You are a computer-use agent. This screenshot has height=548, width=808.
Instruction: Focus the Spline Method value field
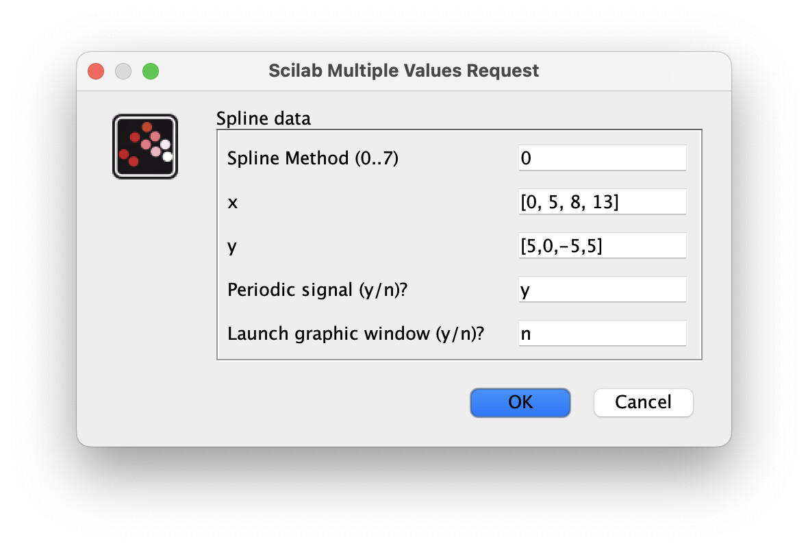click(602, 158)
